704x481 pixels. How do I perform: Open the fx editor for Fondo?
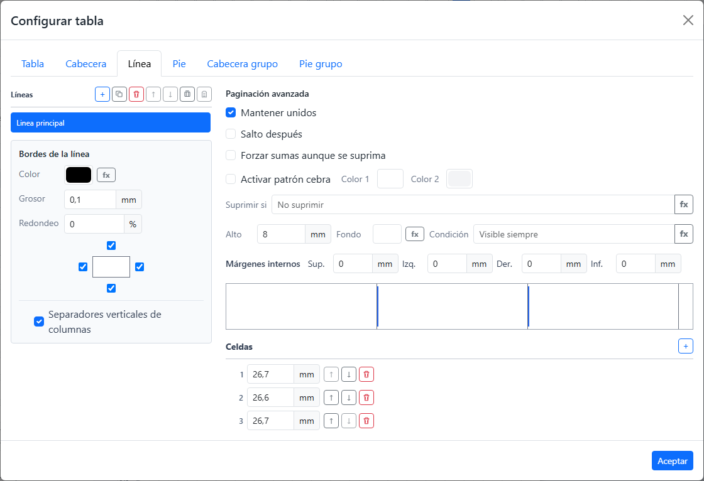(415, 234)
